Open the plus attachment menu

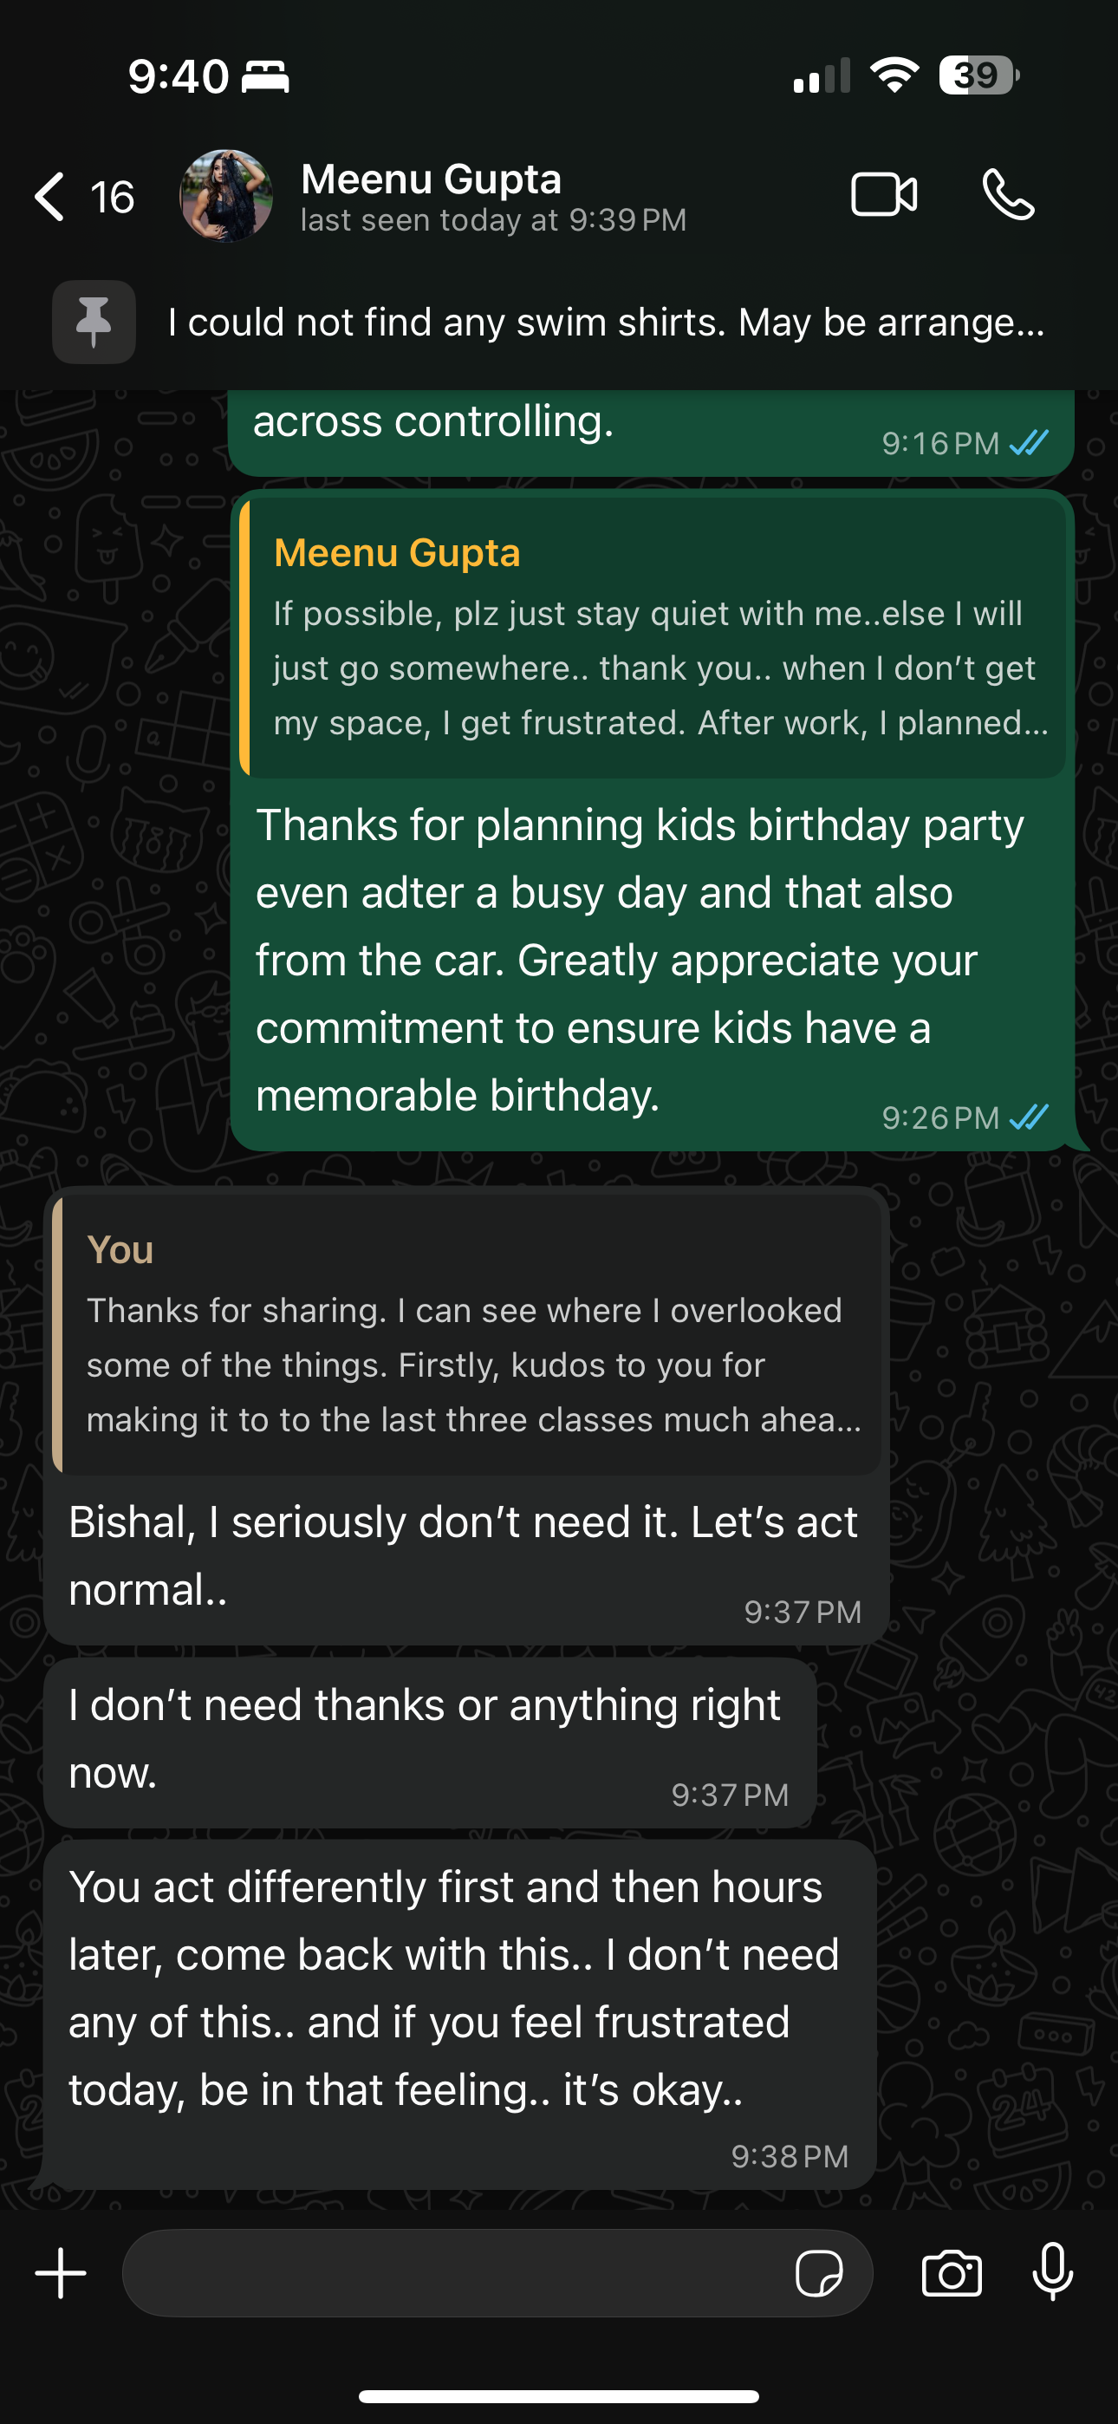62,2272
